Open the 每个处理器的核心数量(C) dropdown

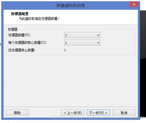click(82, 43)
